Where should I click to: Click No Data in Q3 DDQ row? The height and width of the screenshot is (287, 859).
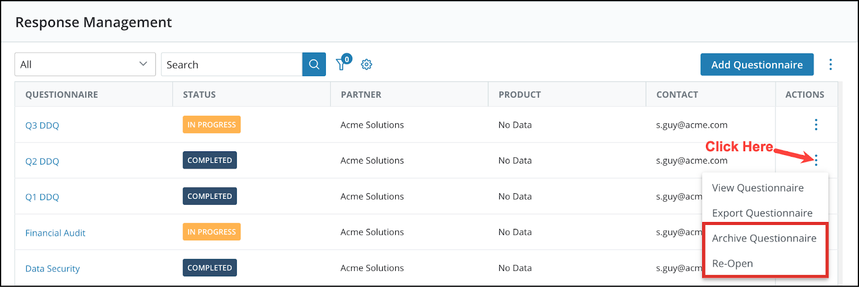(515, 125)
